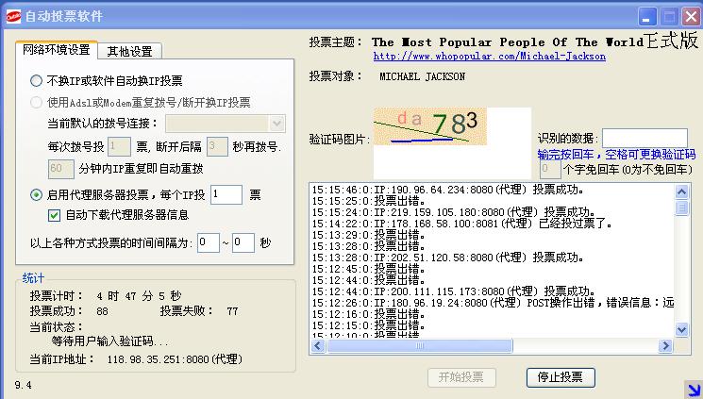Select log entry 15:12:44 IP:200.111.115.173
Screen dimensions: 703x399
(x=454, y=291)
